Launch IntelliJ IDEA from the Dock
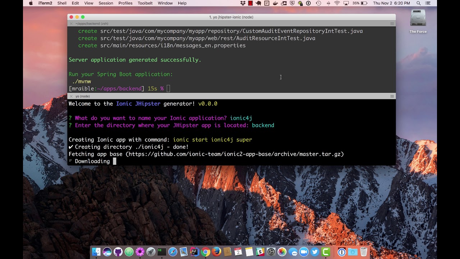The width and height of the screenshot is (460, 259). (x=194, y=252)
